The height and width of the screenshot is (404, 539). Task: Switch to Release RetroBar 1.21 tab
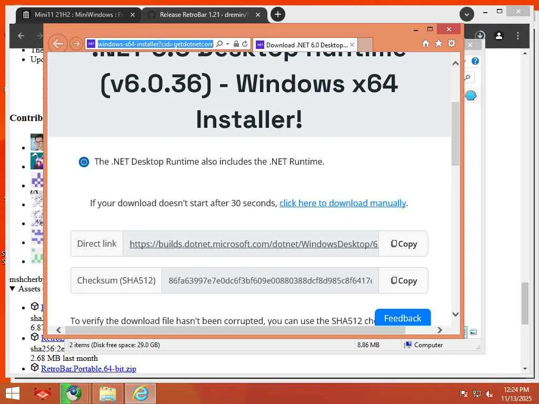tap(205, 15)
